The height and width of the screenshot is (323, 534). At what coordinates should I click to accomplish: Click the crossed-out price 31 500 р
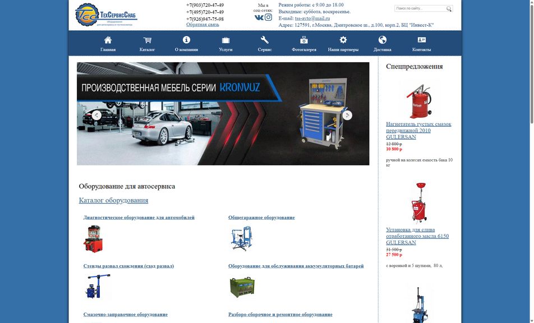(x=394, y=250)
